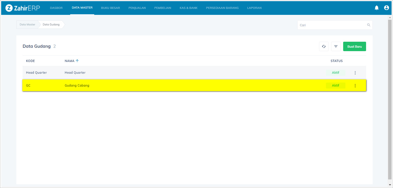Click inside the Cari search field
Viewport: 393px width, 188px height.
[x=332, y=25]
